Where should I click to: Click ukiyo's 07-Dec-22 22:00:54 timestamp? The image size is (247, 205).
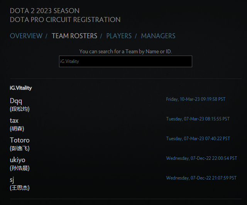point(201,158)
